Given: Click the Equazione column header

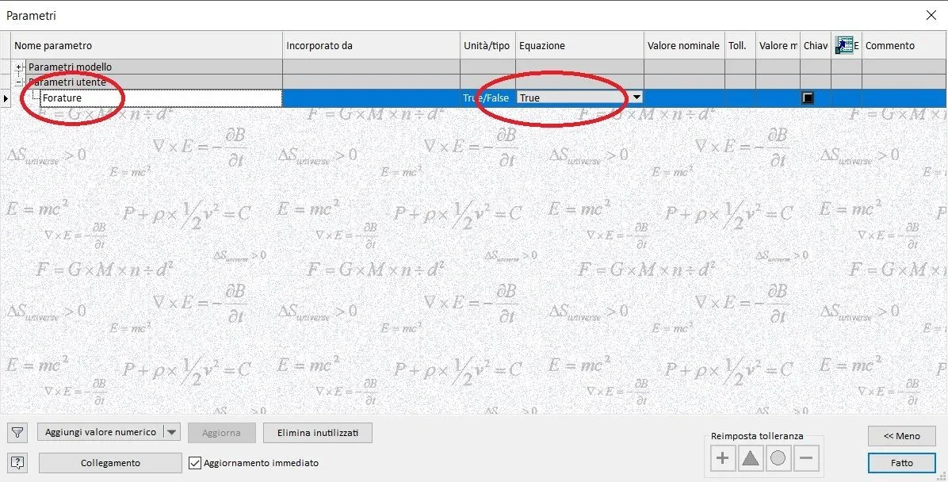Looking at the screenshot, I should [x=579, y=45].
